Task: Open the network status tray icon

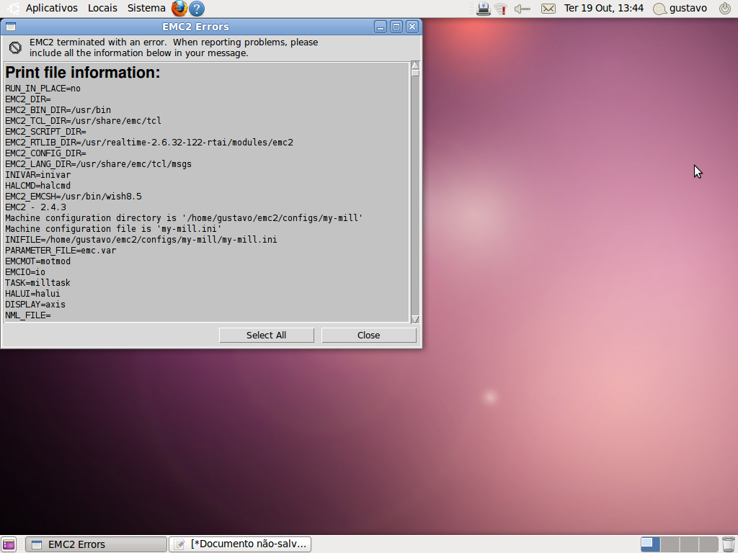Action: [x=500, y=9]
